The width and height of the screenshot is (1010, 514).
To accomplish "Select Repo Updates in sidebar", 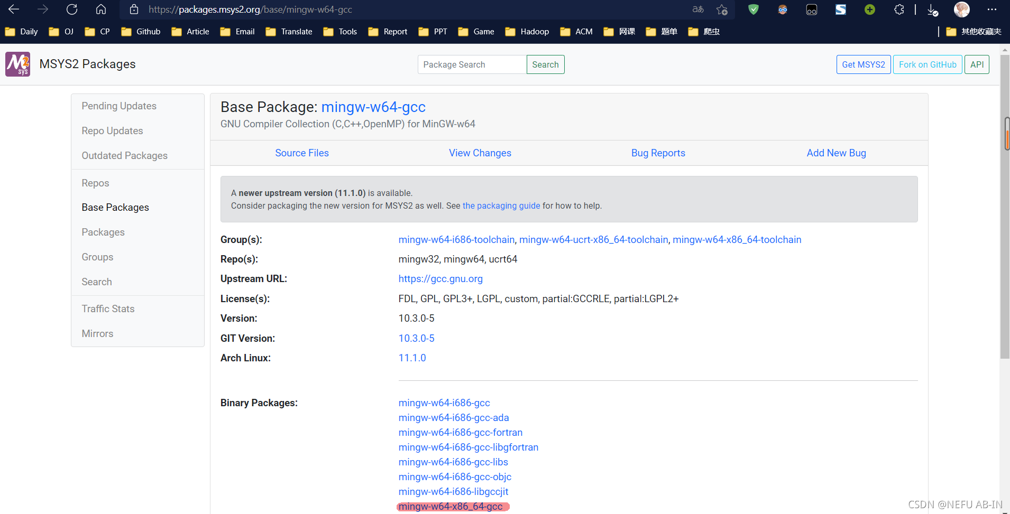I will coord(112,131).
